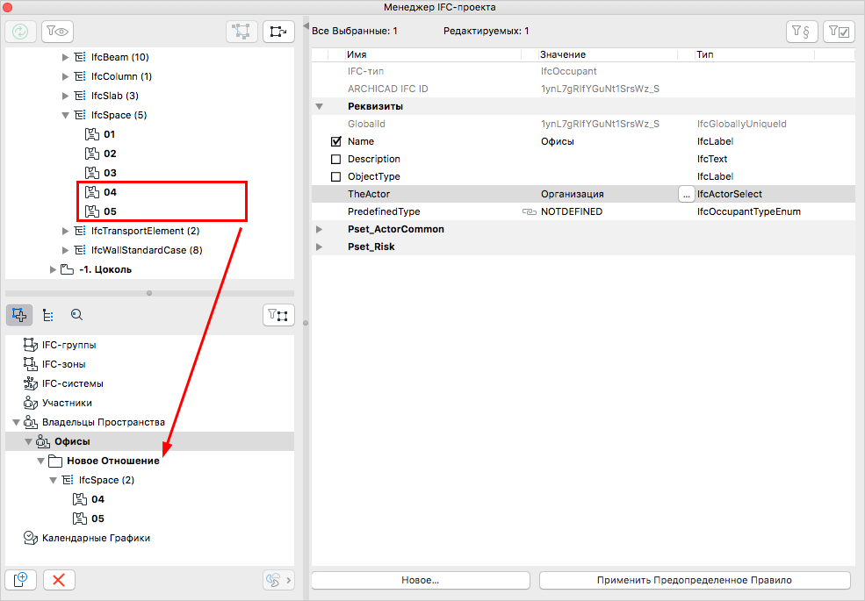Expand the Pset_Risk section
The image size is (865, 601).
(x=320, y=247)
